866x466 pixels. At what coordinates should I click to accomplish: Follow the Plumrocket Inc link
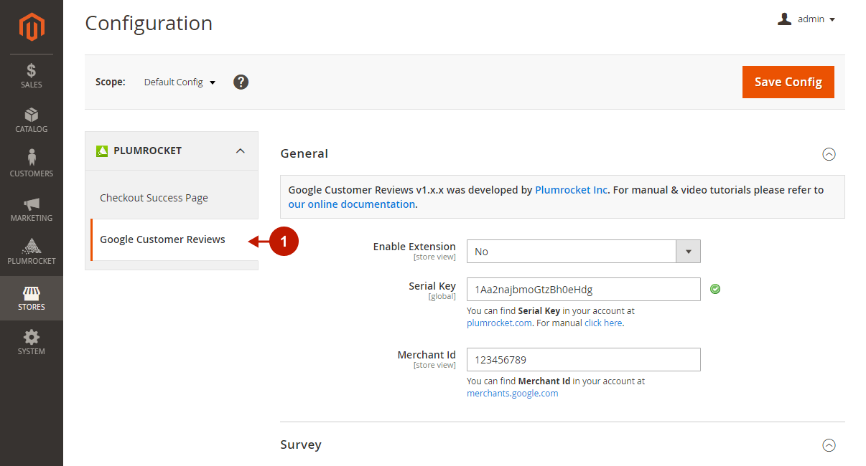click(572, 190)
